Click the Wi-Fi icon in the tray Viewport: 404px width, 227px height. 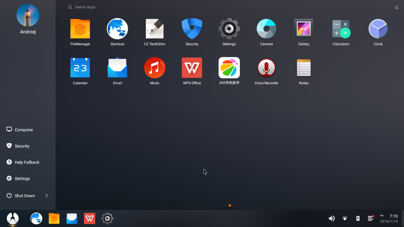(345, 218)
